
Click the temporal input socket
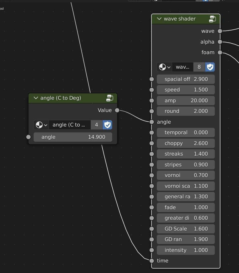click(x=152, y=133)
